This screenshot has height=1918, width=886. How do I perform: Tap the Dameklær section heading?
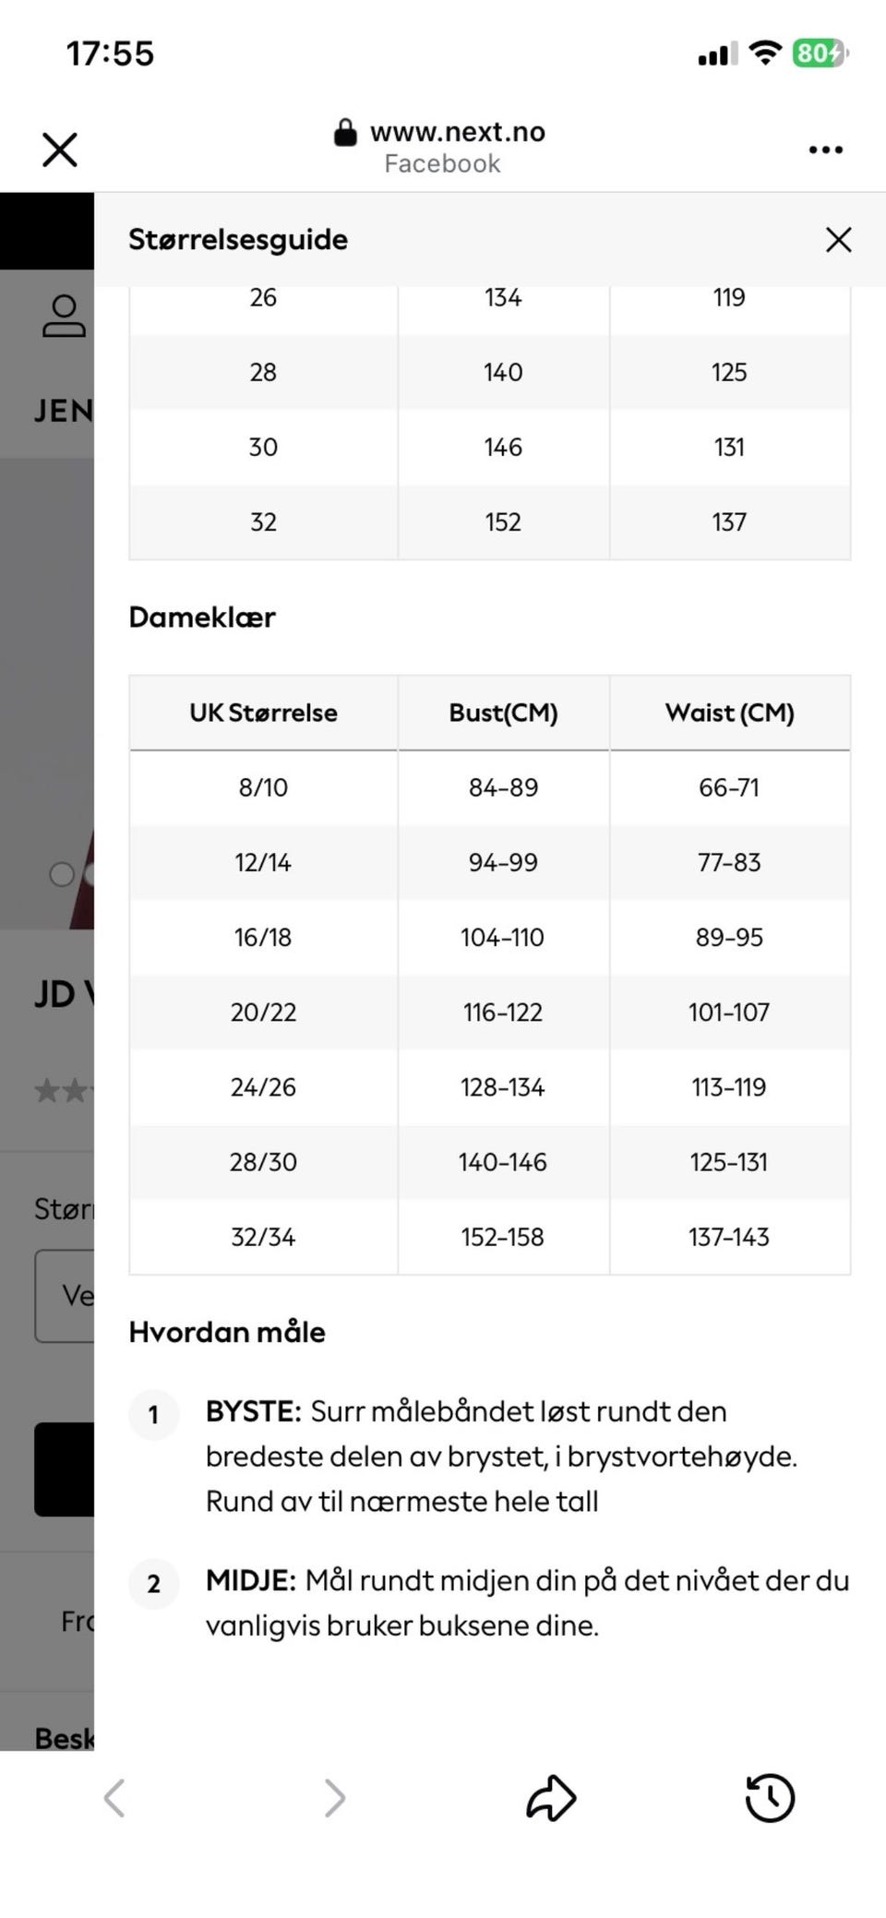[x=202, y=617]
